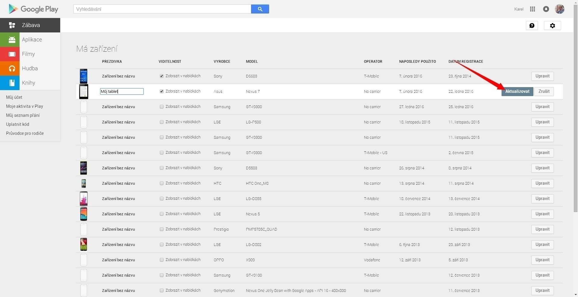The image size is (578, 297).
Task: Open the help question mark icon
Action: point(532,26)
